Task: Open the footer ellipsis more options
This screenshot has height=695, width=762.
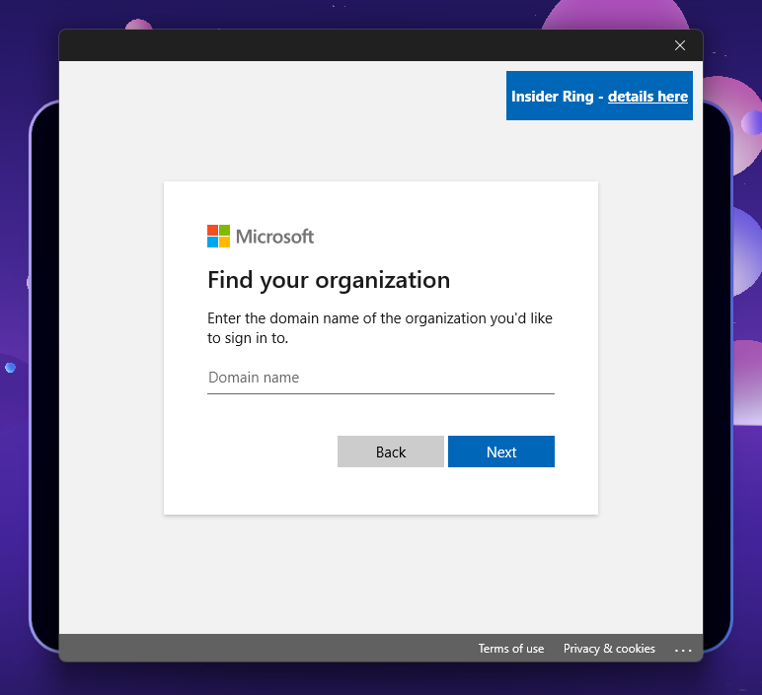Action: 683,650
